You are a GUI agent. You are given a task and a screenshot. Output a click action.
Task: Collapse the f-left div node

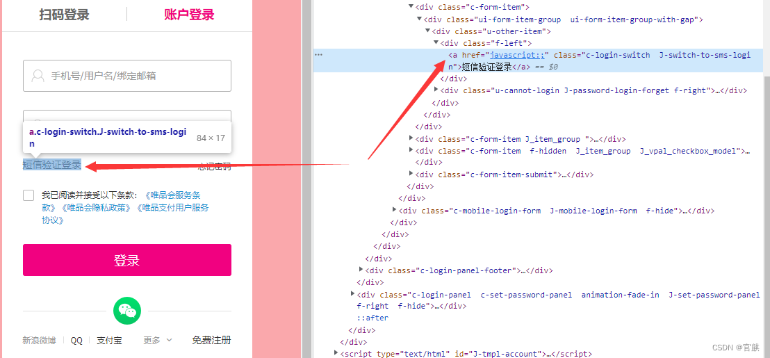436,42
